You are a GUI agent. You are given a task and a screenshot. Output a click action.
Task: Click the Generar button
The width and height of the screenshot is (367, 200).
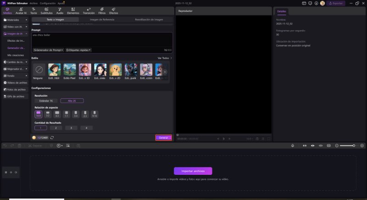click(163, 137)
